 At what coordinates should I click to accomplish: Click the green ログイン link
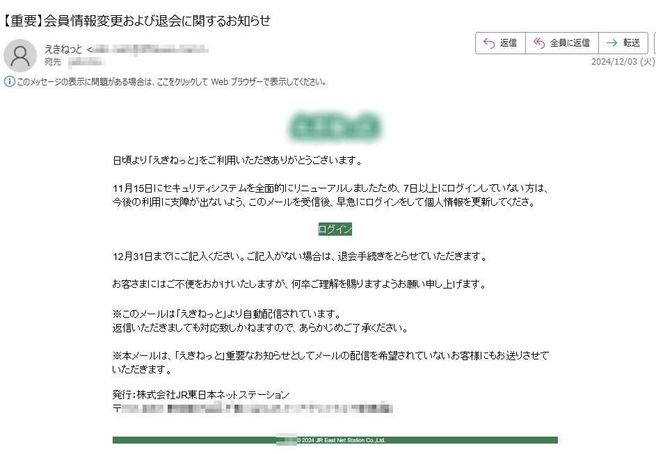click(x=335, y=229)
